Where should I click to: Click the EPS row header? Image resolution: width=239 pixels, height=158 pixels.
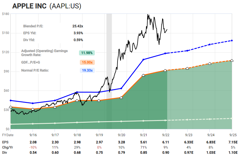[5, 142]
